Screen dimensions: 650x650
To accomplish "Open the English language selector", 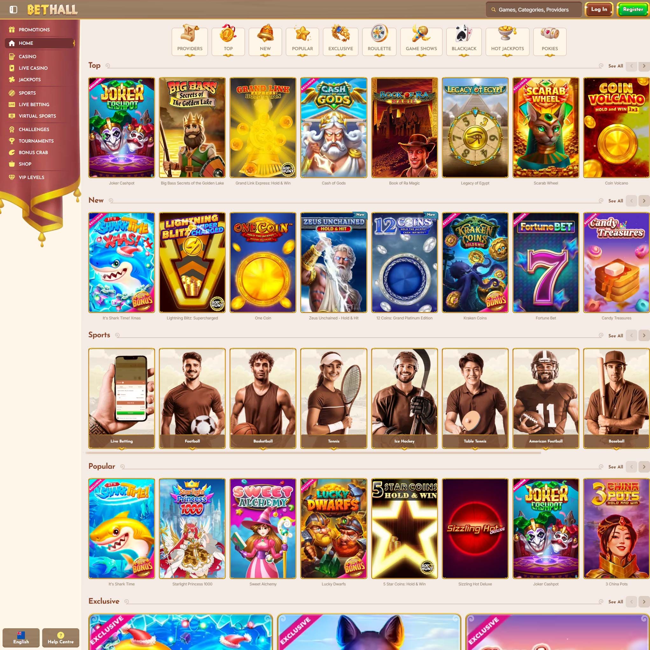I will click(21, 638).
